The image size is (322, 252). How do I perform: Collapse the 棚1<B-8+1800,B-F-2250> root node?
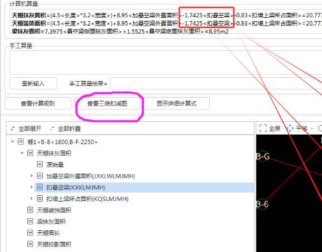coord(13,142)
